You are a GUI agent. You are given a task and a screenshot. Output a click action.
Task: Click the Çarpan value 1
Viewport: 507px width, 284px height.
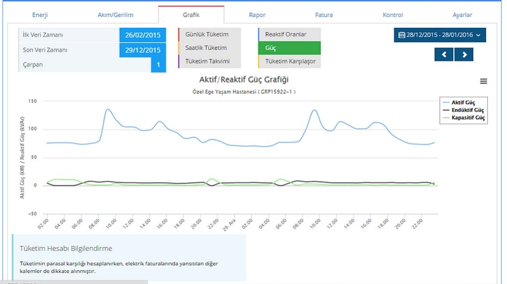[158, 65]
